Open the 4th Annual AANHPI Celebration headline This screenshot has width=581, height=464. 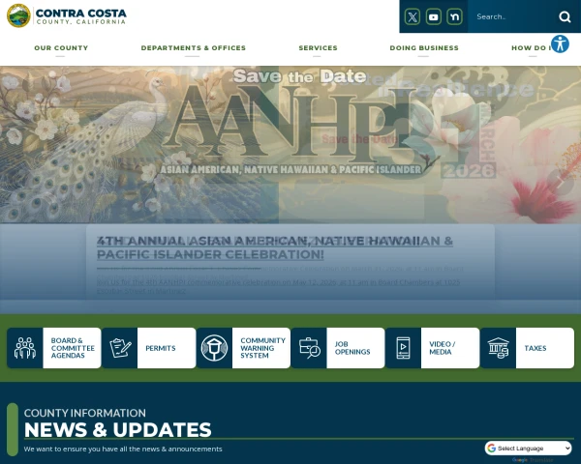[275, 247]
